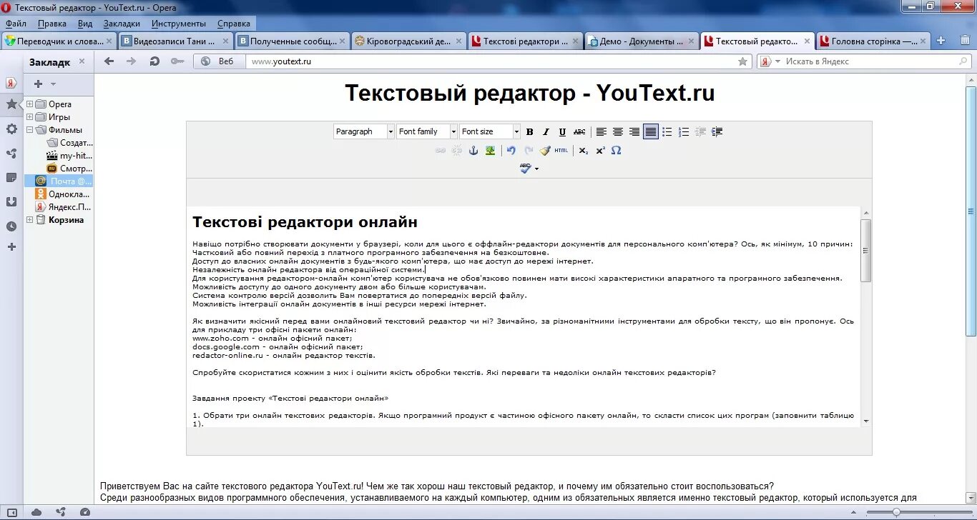977x520 pixels.
Task: Undo last edit in editor
Action: (x=511, y=150)
